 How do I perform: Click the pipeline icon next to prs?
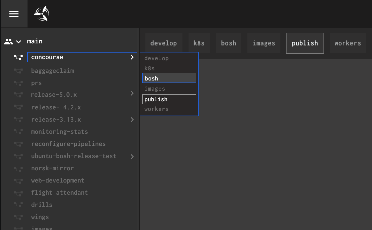coord(18,83)
